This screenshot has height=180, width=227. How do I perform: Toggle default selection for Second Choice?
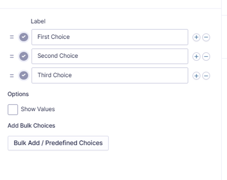24,56
